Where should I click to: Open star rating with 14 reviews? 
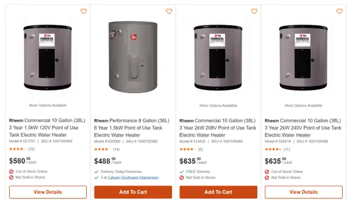coord(107,150)
